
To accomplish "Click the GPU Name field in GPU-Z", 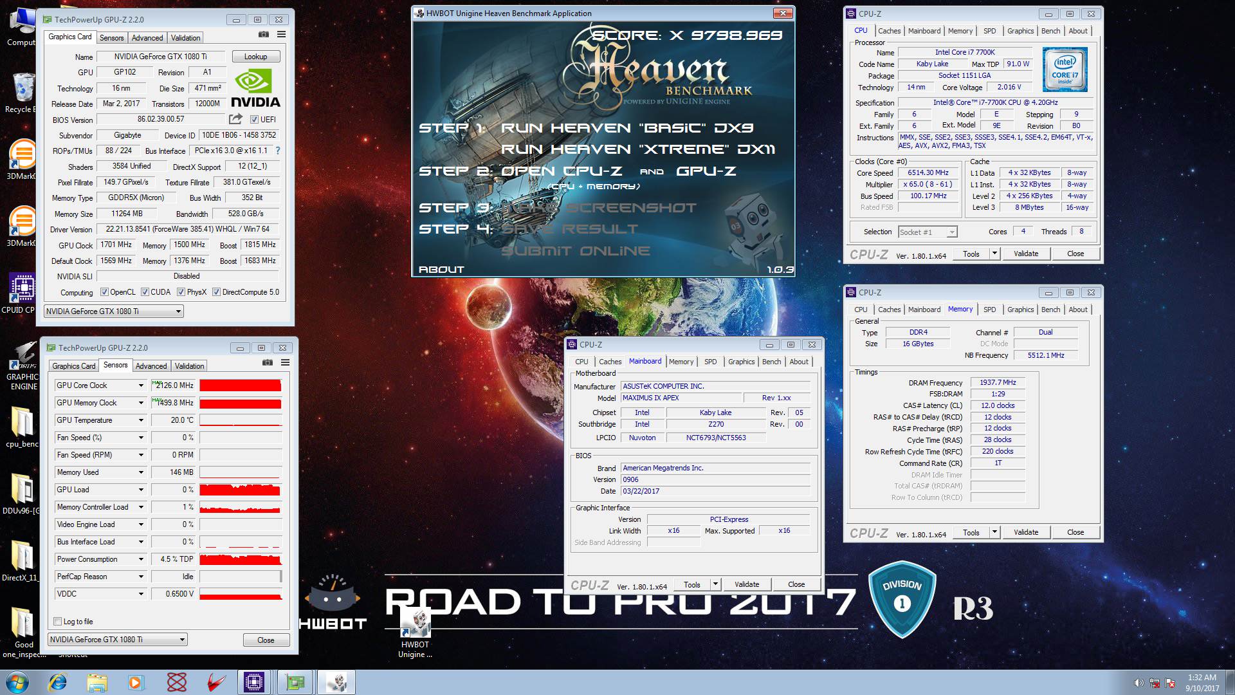I will point(161,57).
